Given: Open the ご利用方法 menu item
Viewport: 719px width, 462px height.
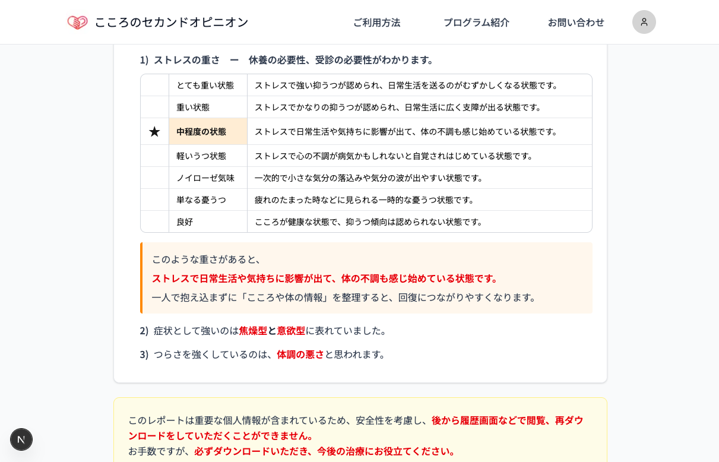Looking at the screenshot, I should tap(376, 23).
